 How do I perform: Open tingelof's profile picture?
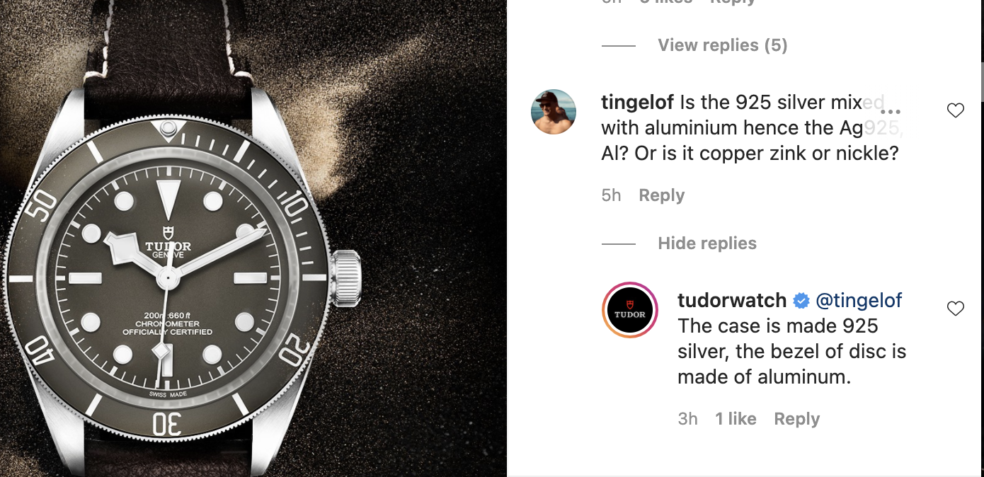point(554,112)
